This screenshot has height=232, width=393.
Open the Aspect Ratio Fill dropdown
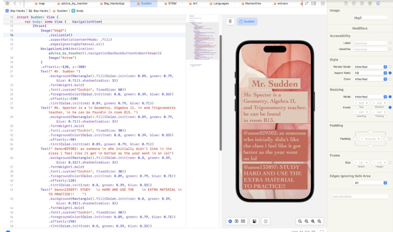(371, 73)
